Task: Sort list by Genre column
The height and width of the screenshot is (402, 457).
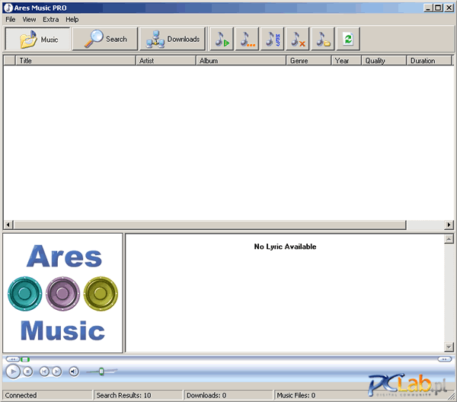Action: (308, 61)
